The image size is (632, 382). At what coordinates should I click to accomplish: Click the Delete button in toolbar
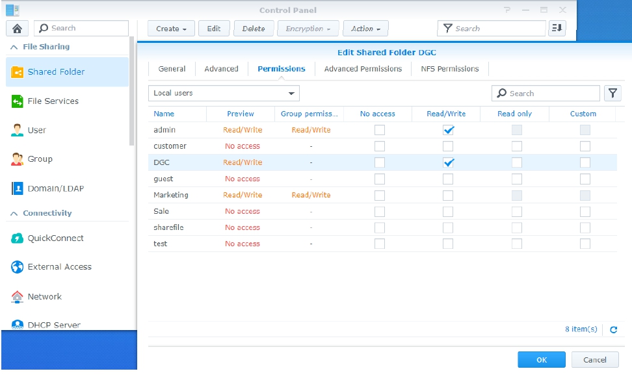254,29
